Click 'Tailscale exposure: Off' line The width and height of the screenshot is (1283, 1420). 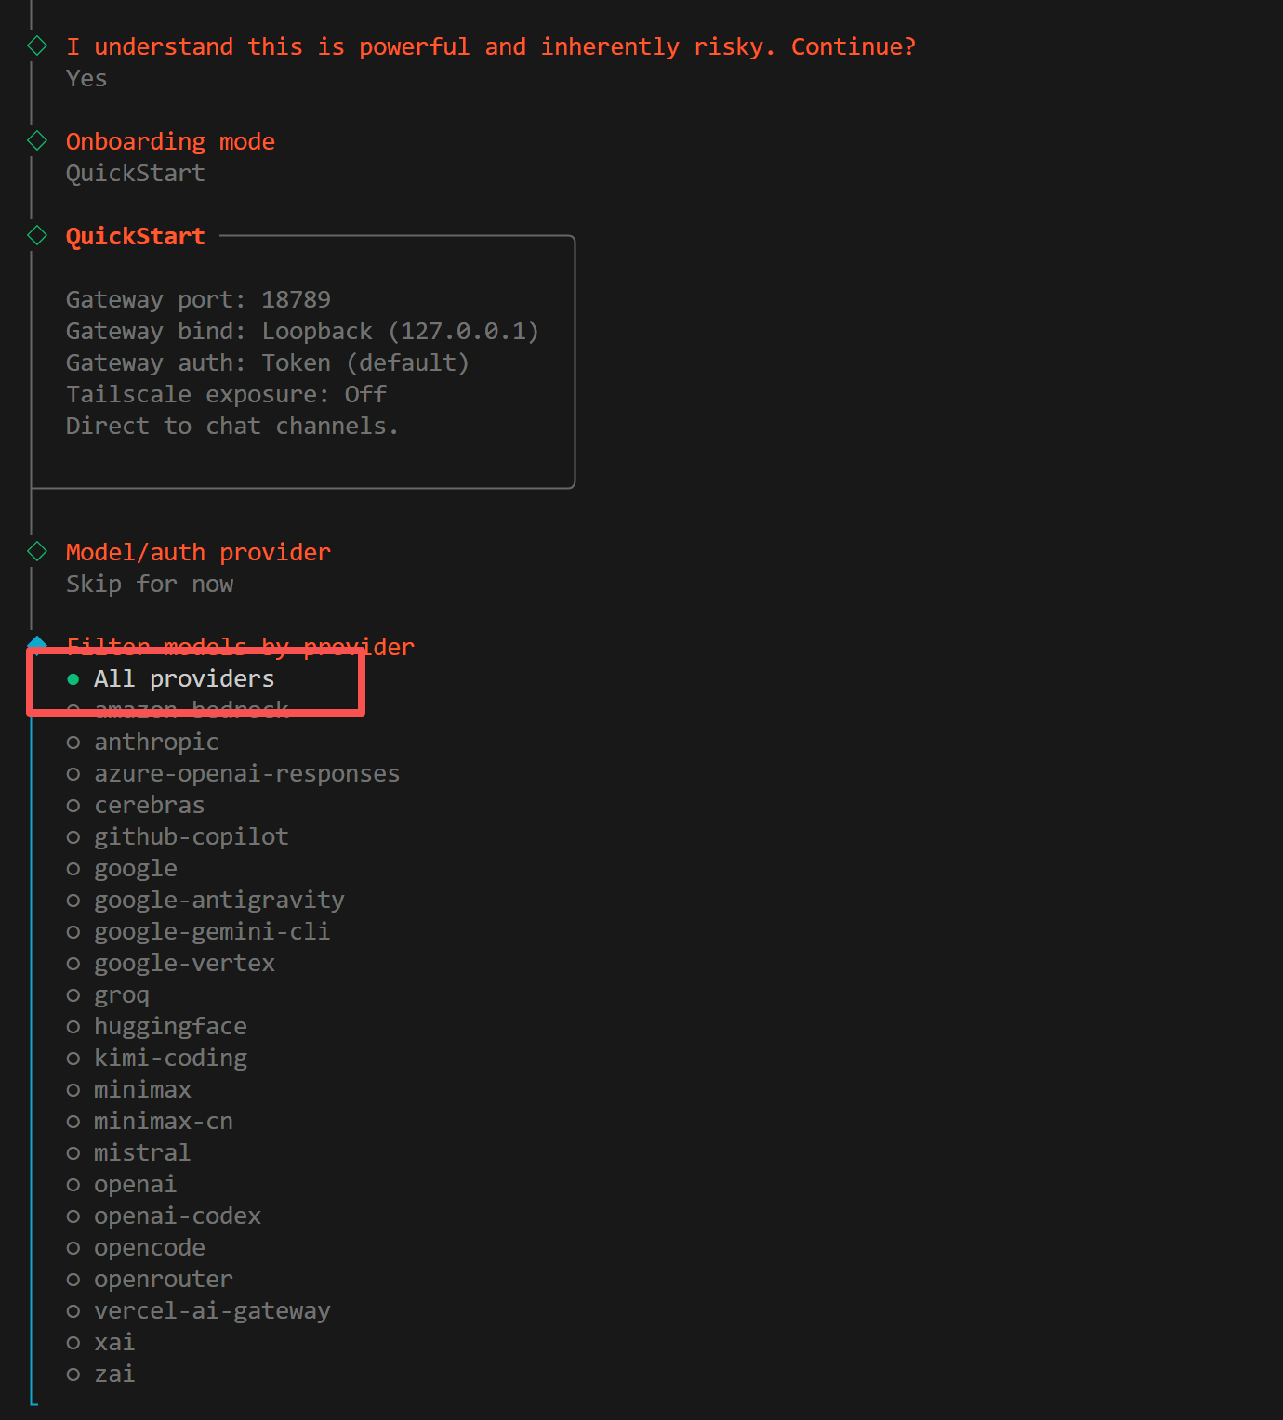tap(226, 394)
